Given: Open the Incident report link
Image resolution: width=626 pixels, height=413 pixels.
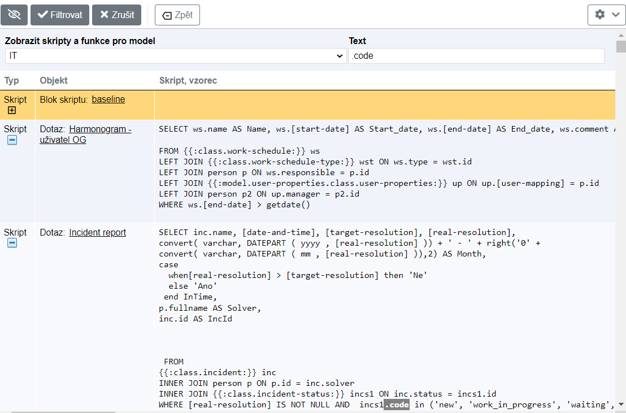Looking at the screenshot, I should [97, 233].
